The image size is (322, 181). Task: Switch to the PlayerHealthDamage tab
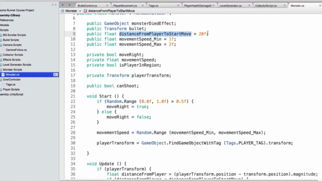[x=198, y=6]
